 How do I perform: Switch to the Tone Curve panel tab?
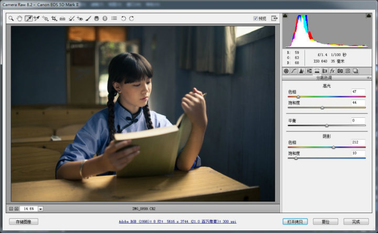(294, 71)
